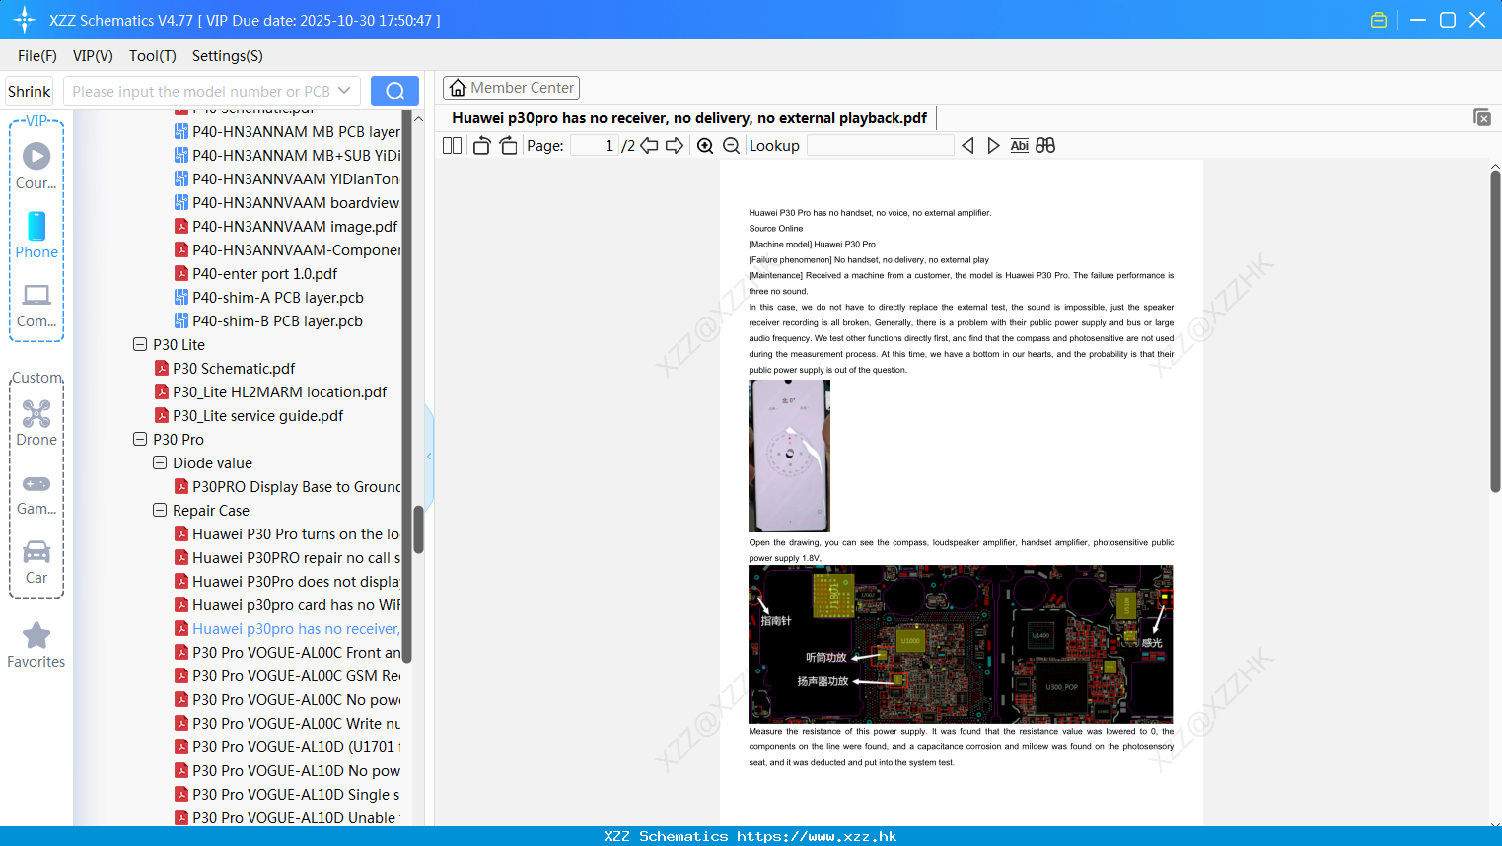Collapse the P30 Pro folder
1502x846 pixels.
(140, 439)
